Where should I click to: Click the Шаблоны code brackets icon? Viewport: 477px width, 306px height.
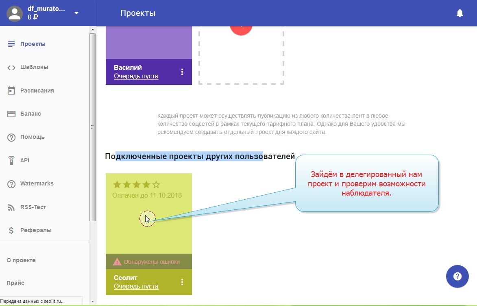11,67
